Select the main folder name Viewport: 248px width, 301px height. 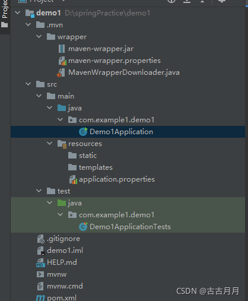[x=66, y=96]
